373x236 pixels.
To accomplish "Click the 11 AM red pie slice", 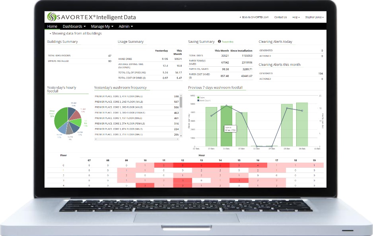I will [76, 115].
